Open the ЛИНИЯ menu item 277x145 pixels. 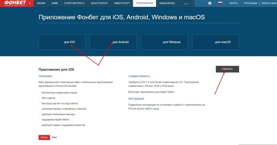click(41, 3)
